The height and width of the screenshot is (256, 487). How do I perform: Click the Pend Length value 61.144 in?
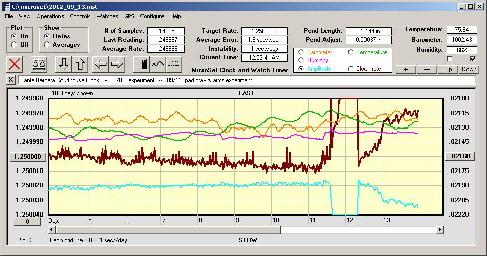click(x=369, y=31)
